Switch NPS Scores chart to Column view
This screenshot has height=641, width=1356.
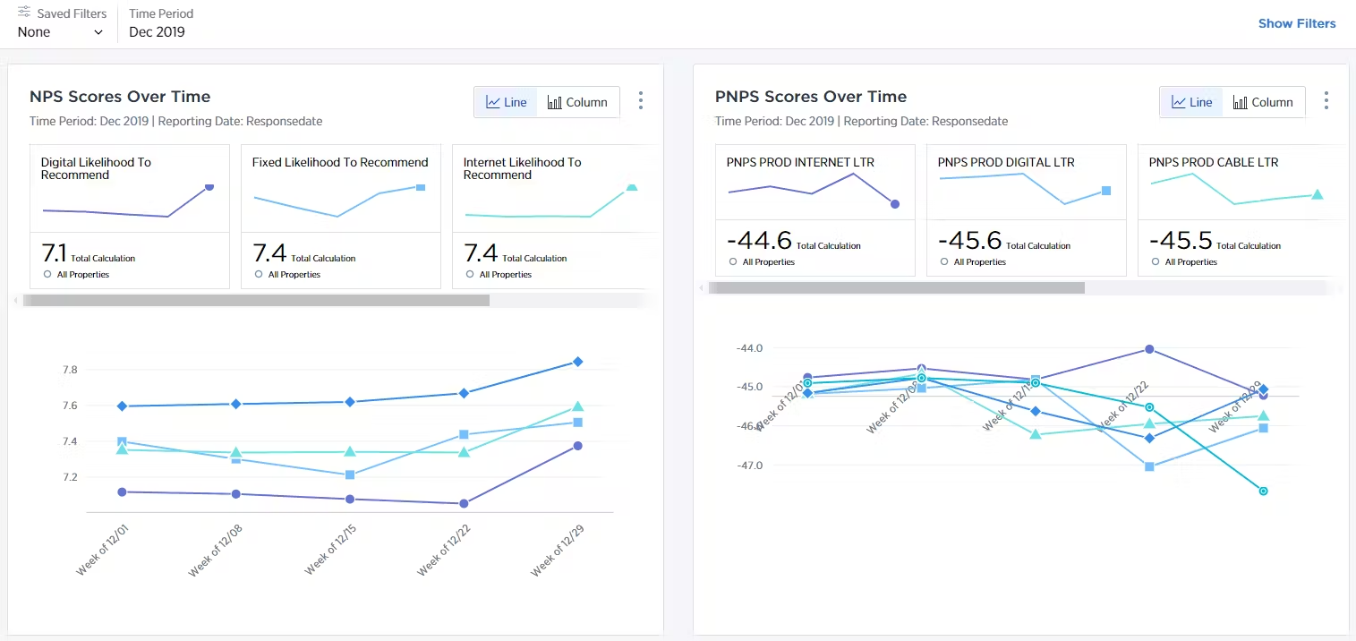point(578,102)
